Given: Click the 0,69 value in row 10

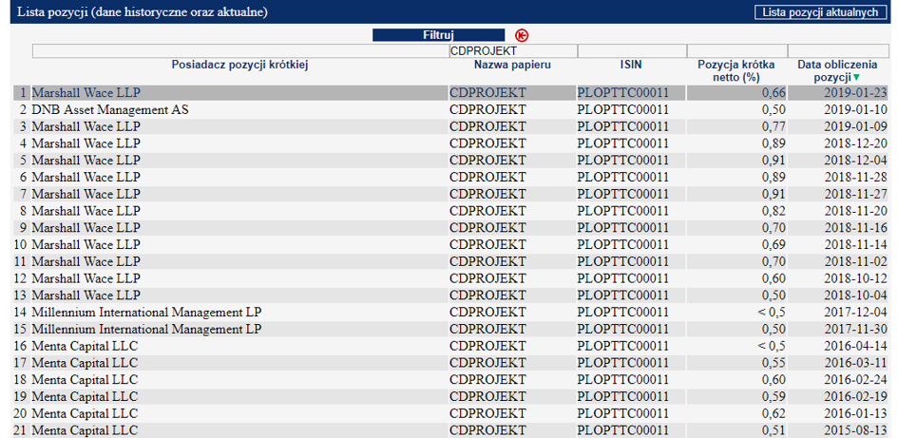Looking at the screenshot, I should 774,244.
